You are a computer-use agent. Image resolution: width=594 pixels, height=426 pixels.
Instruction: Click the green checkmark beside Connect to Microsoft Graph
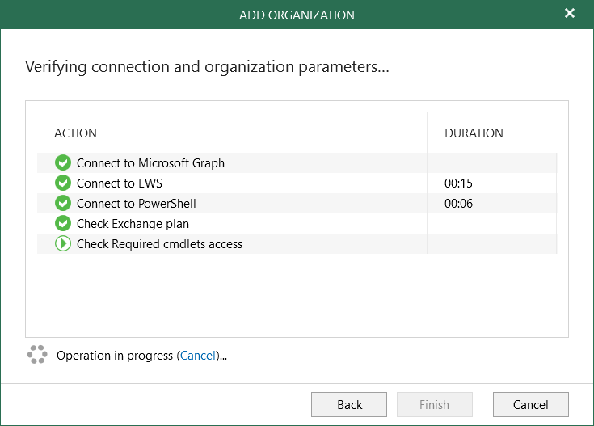62,163
